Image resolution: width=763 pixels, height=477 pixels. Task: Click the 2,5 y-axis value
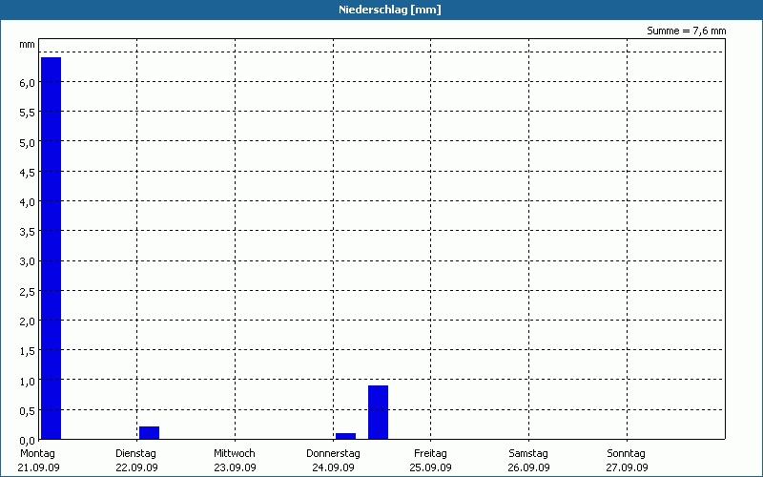(28, 292)
